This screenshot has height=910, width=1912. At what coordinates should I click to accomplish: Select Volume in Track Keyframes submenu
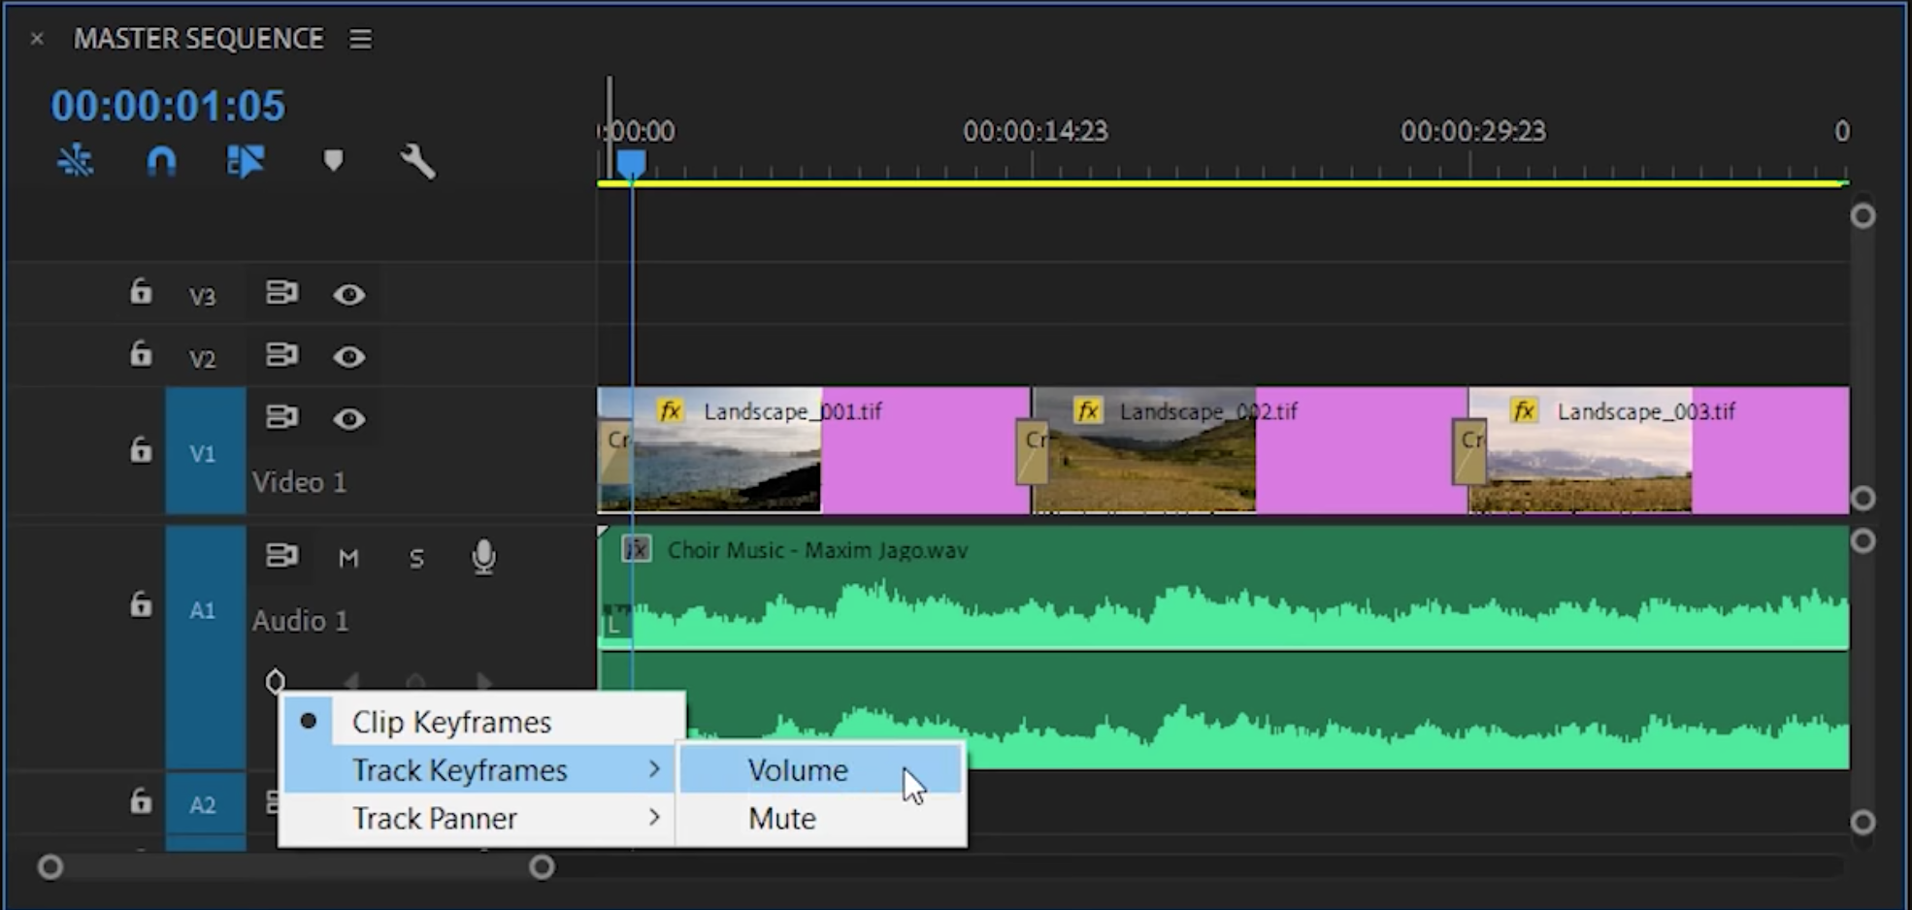(821, 770)
